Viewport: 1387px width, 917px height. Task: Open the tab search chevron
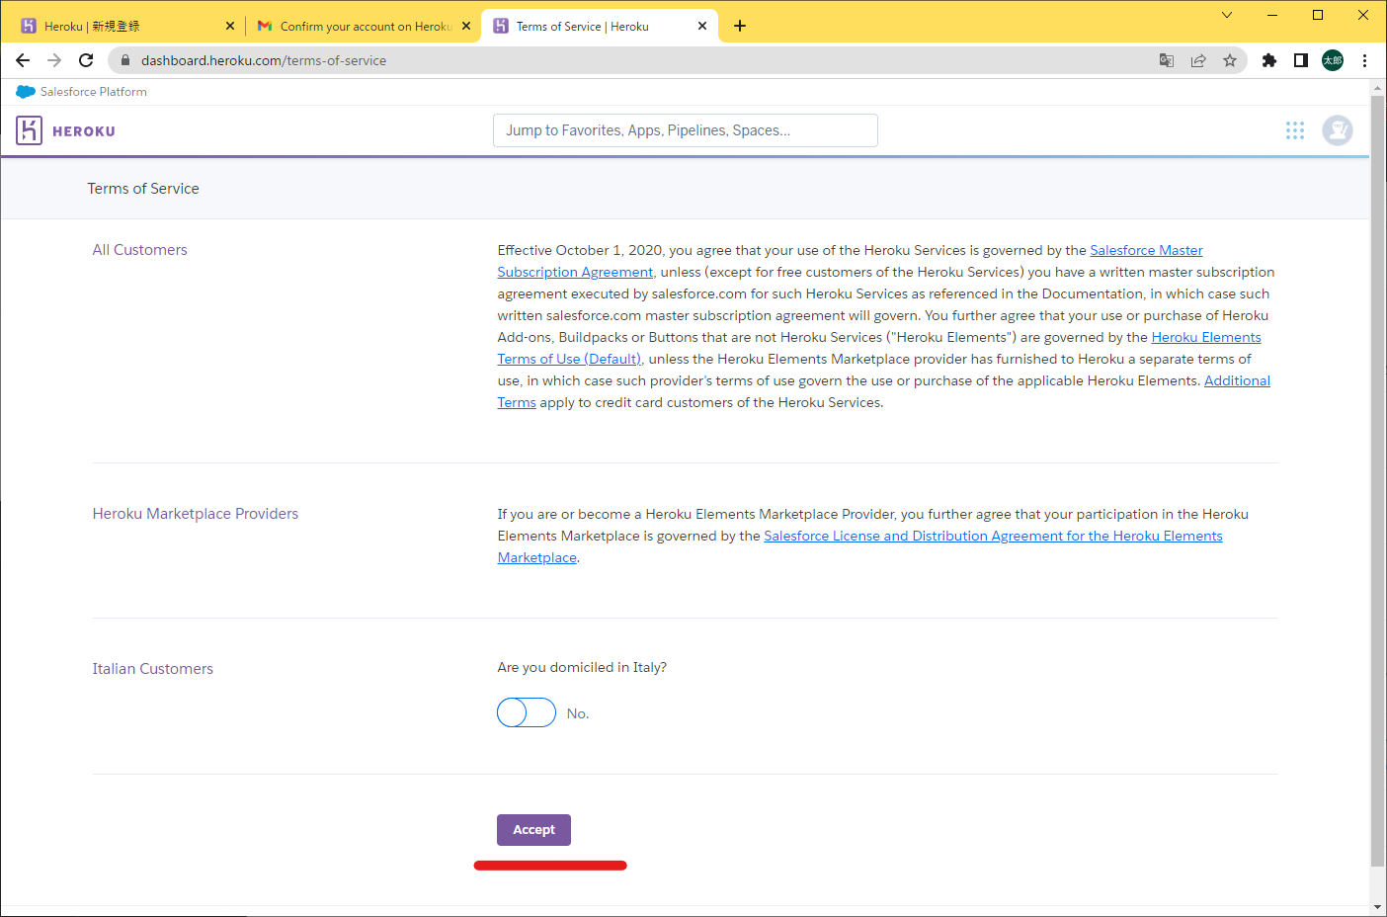(x=1227, y=15)
